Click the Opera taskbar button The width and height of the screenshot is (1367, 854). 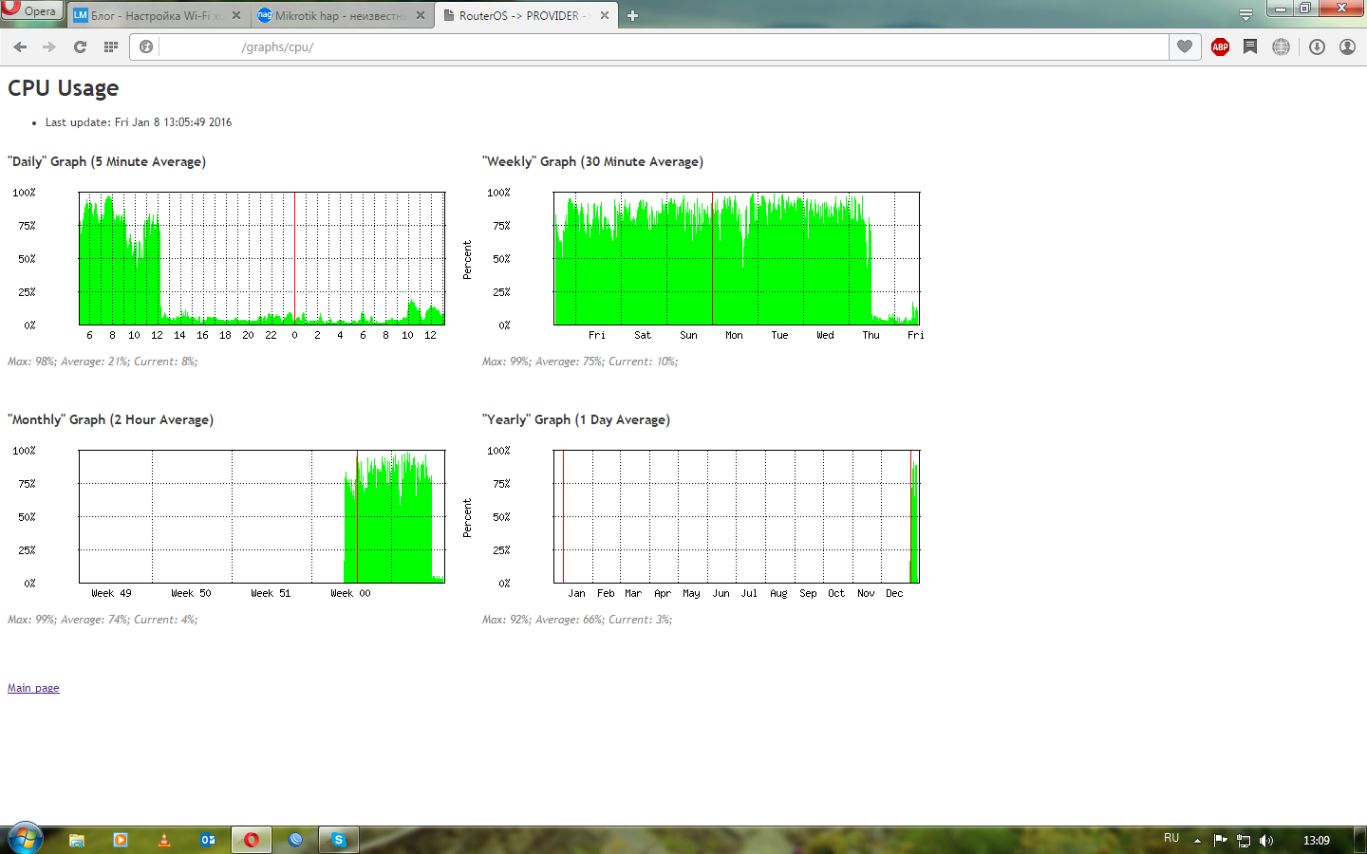coord(252,840)
